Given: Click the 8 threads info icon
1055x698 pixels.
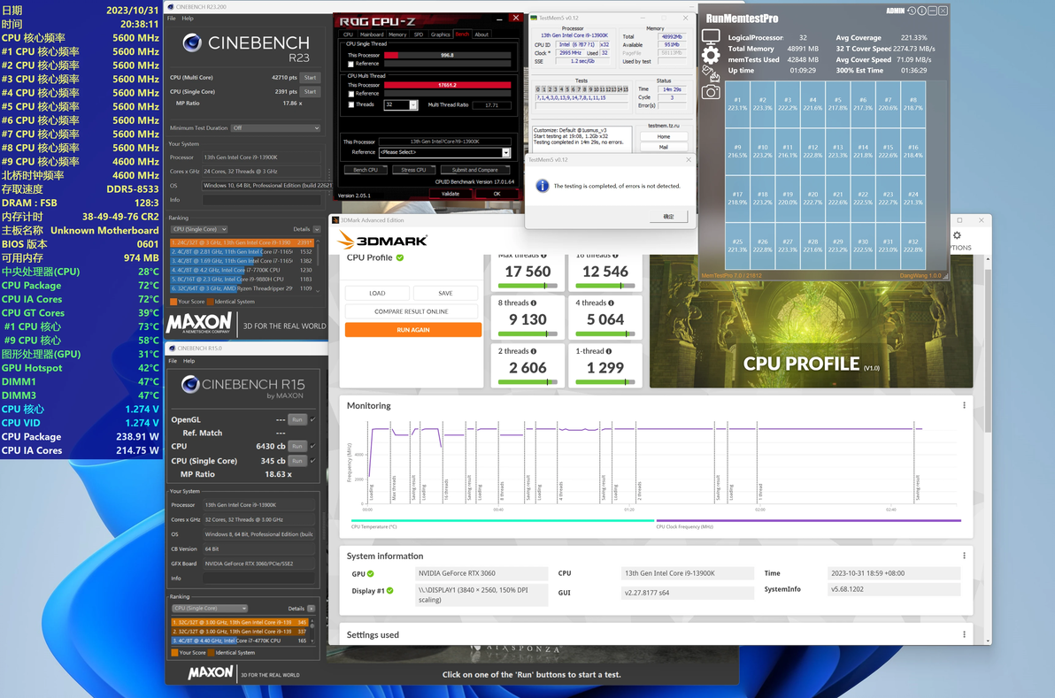Looking at the screenshot, I should (534, 303).
